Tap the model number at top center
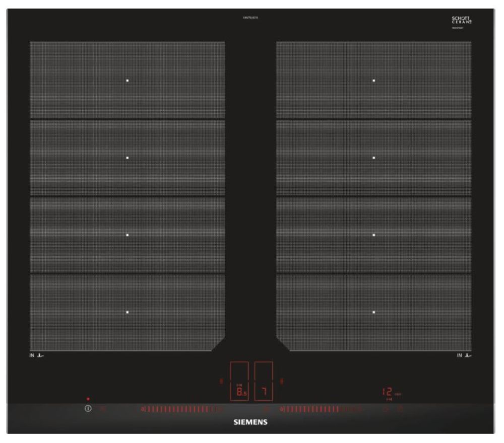 [250, 18]
